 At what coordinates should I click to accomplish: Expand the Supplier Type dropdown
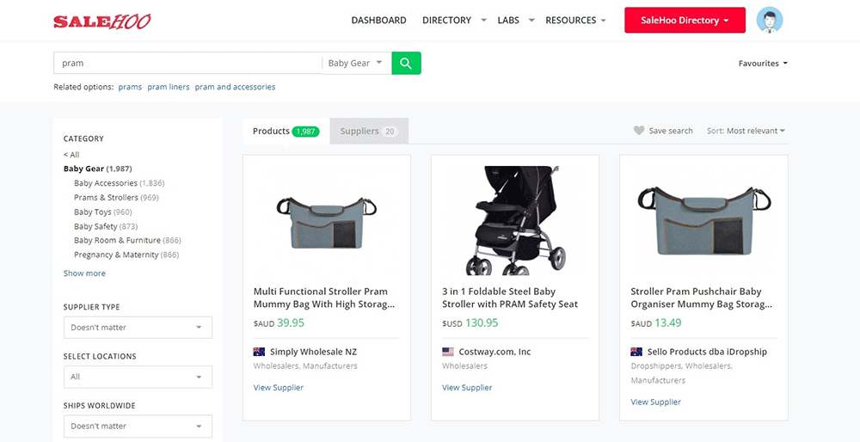click(138, 328)
